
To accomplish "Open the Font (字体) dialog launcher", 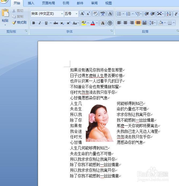I will click(x=112, y=31).
